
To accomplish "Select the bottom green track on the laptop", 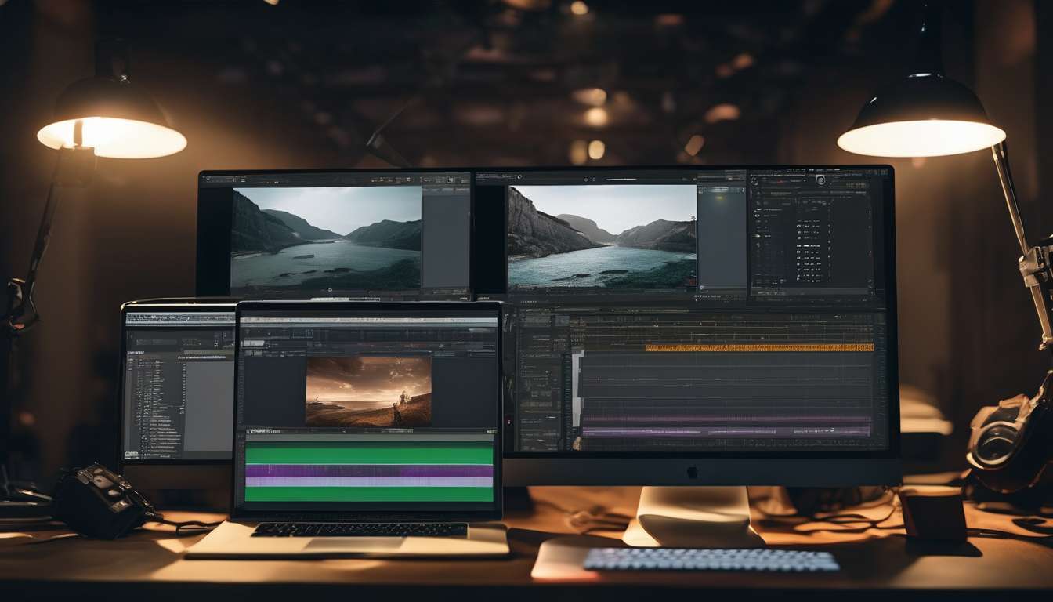I will [x=369, y=495].
